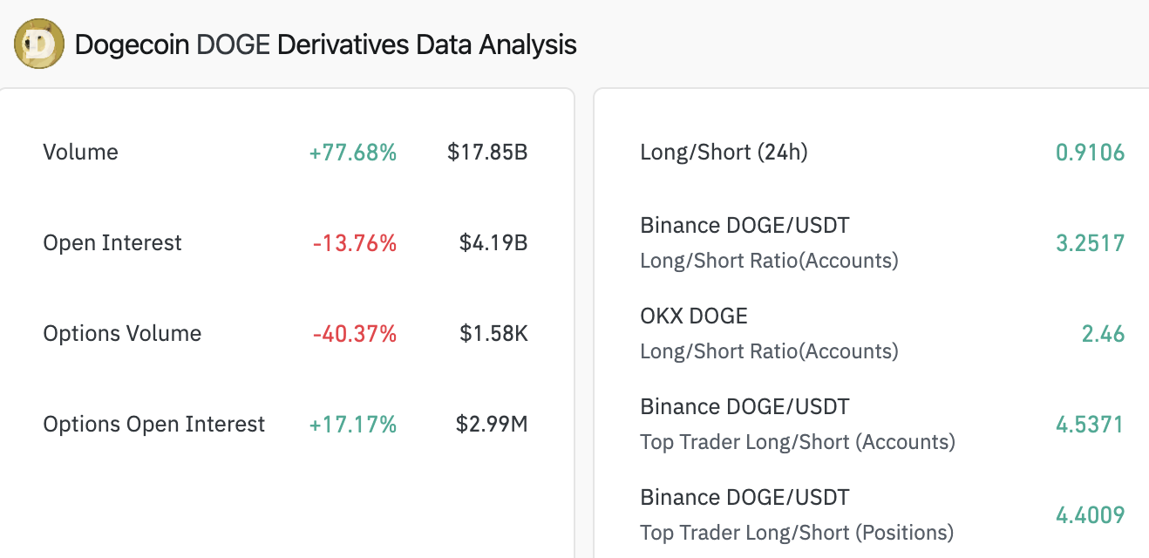Click the Open Interest row label

(x=112, y=242)
